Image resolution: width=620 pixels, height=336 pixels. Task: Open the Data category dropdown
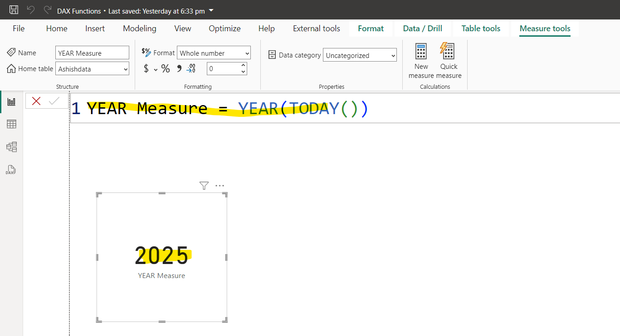360,55
